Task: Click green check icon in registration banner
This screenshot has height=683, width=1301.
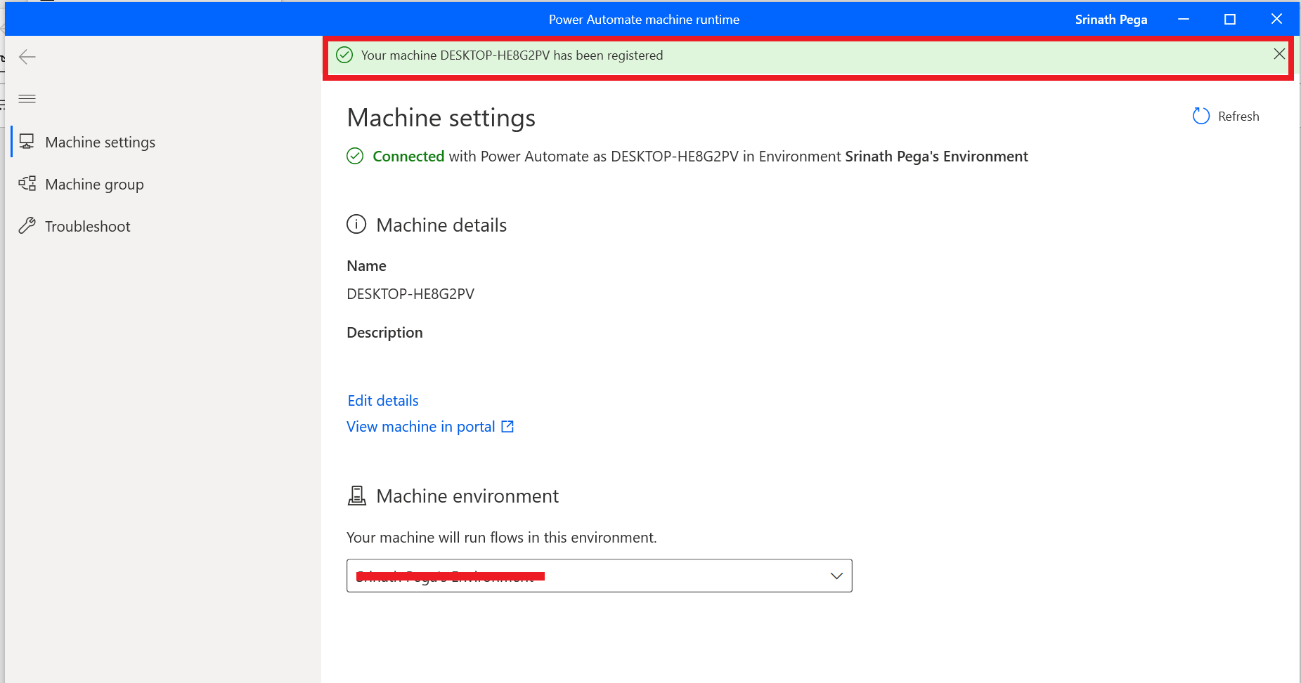Action: click(x=344, y=55)
